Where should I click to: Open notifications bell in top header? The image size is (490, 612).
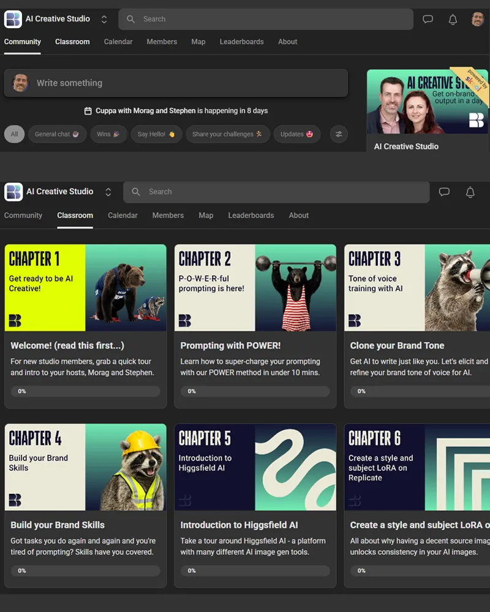point(453,20)
